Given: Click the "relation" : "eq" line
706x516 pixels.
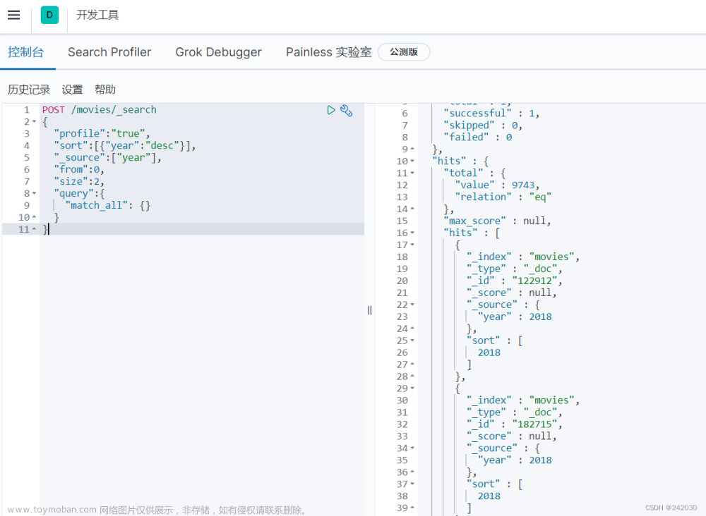Looking at the screenshot, I should (x=503, y=197).
